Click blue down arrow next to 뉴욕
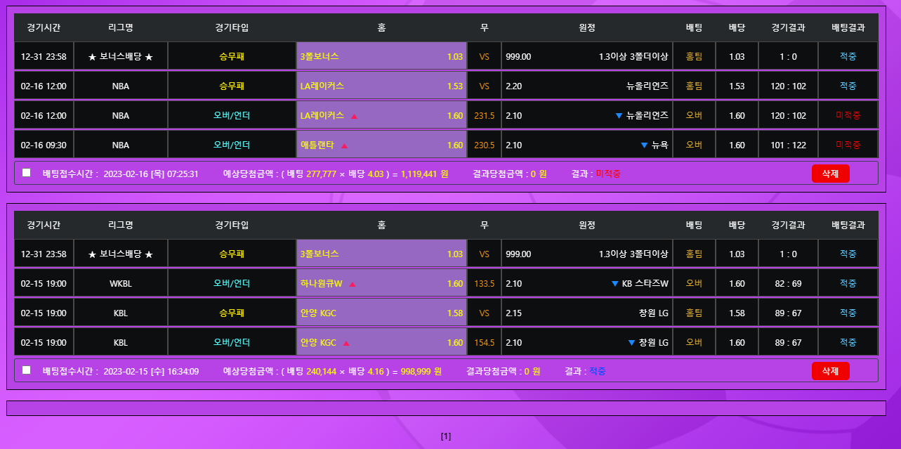This screenshot has height=449, width=901. tap(644, 145)
